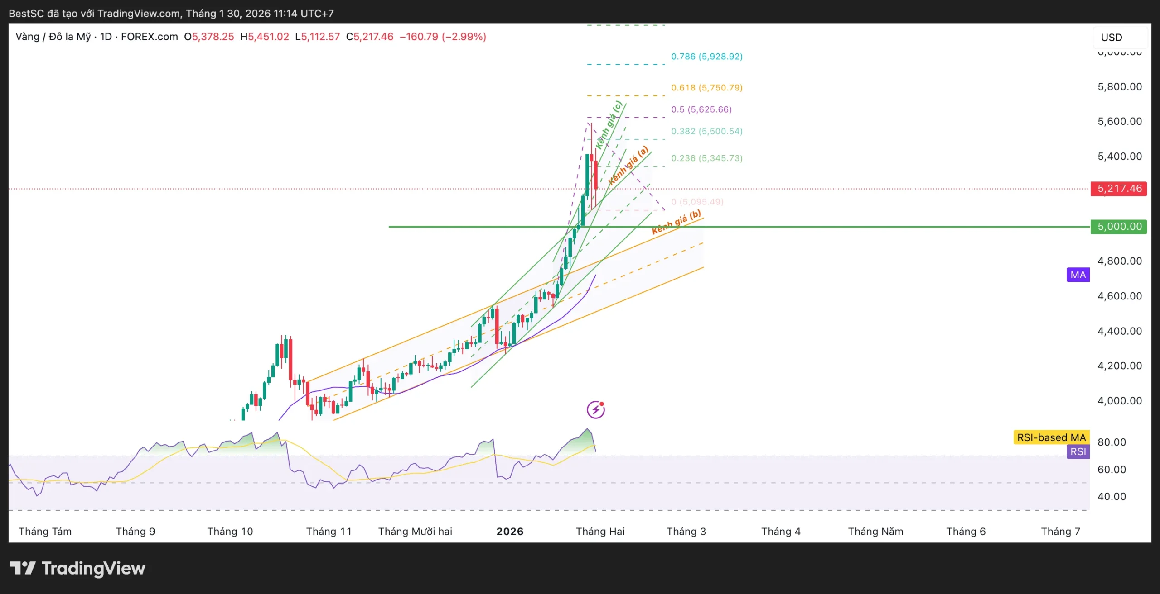This screenshot has width=1160, height=594.
Task: Select the 'Tháng Hai' time axis label
Action: tap(600, 532)
